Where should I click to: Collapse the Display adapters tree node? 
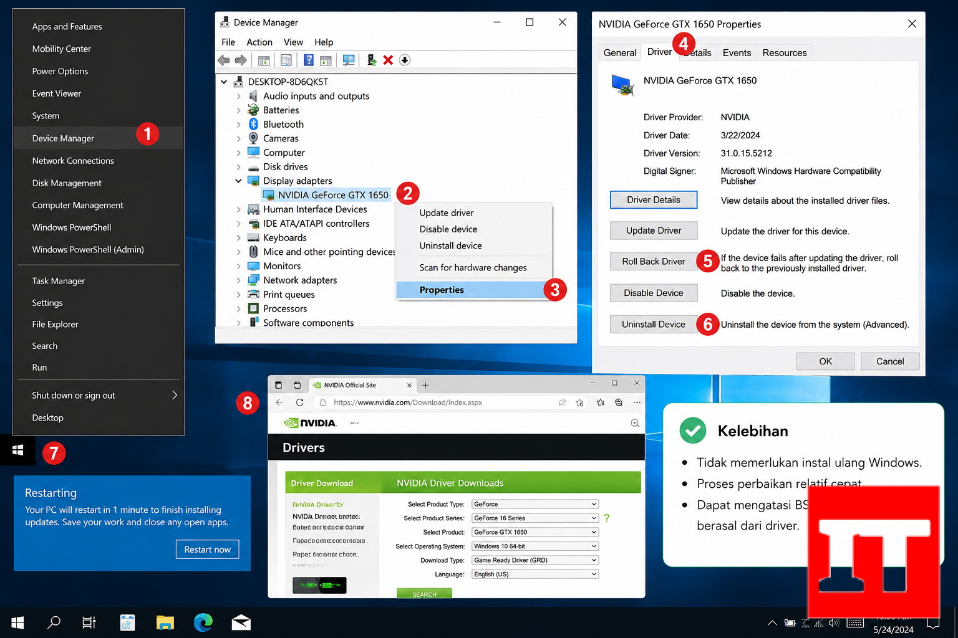tap(238, 181)
